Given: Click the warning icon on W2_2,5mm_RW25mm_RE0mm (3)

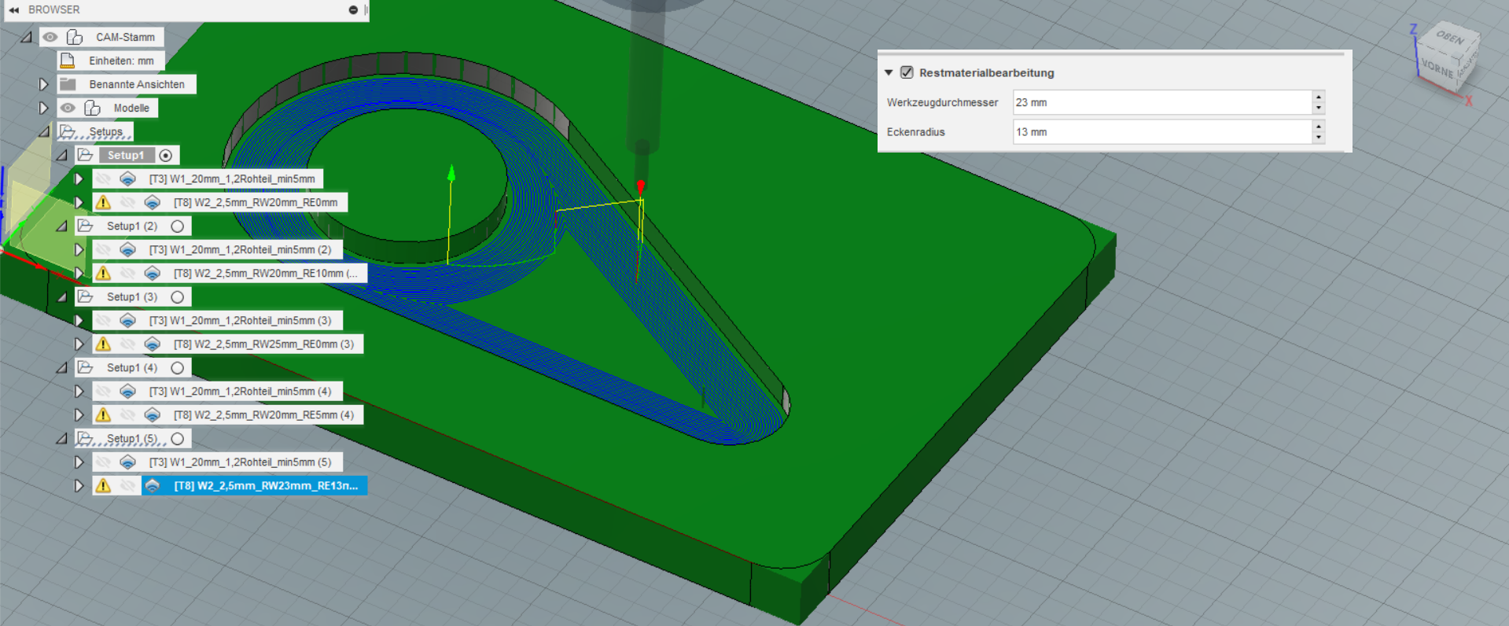Looking at the screenshot, I should (x=103, y=344).
